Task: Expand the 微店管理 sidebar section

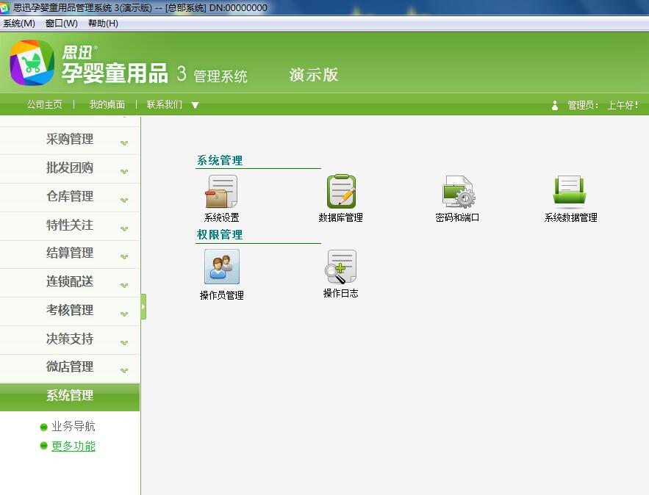Action: point(70,366)
